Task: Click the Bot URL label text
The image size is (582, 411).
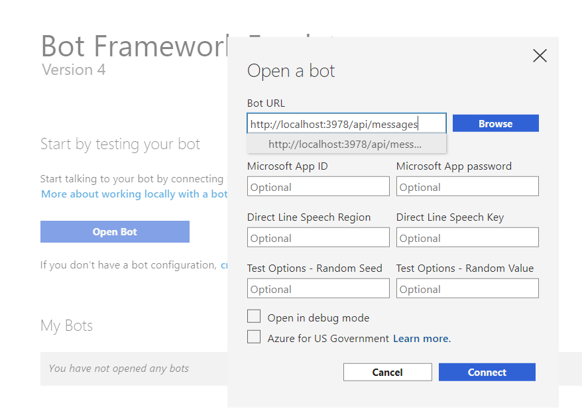Action: (266, 103)
